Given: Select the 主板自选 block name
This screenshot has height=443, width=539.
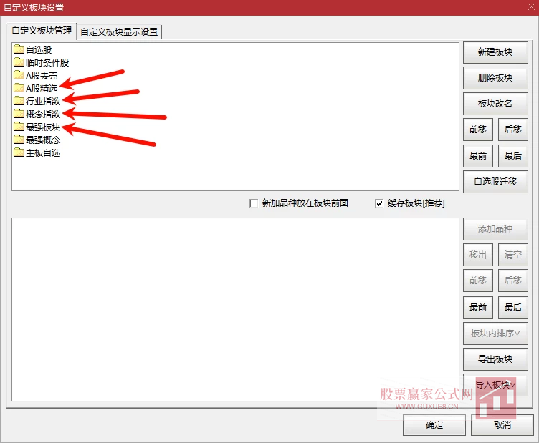Looking at the screenshot, I should point(43,152).
